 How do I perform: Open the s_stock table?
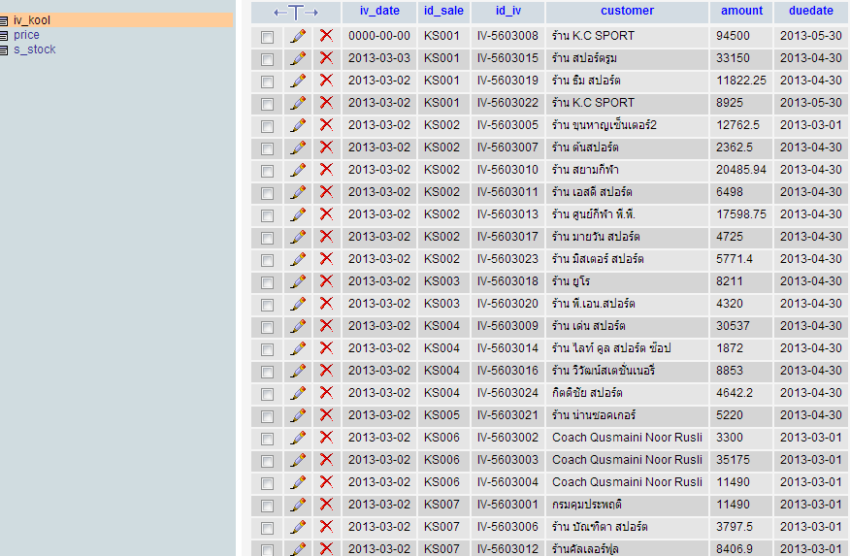point(35,49)
